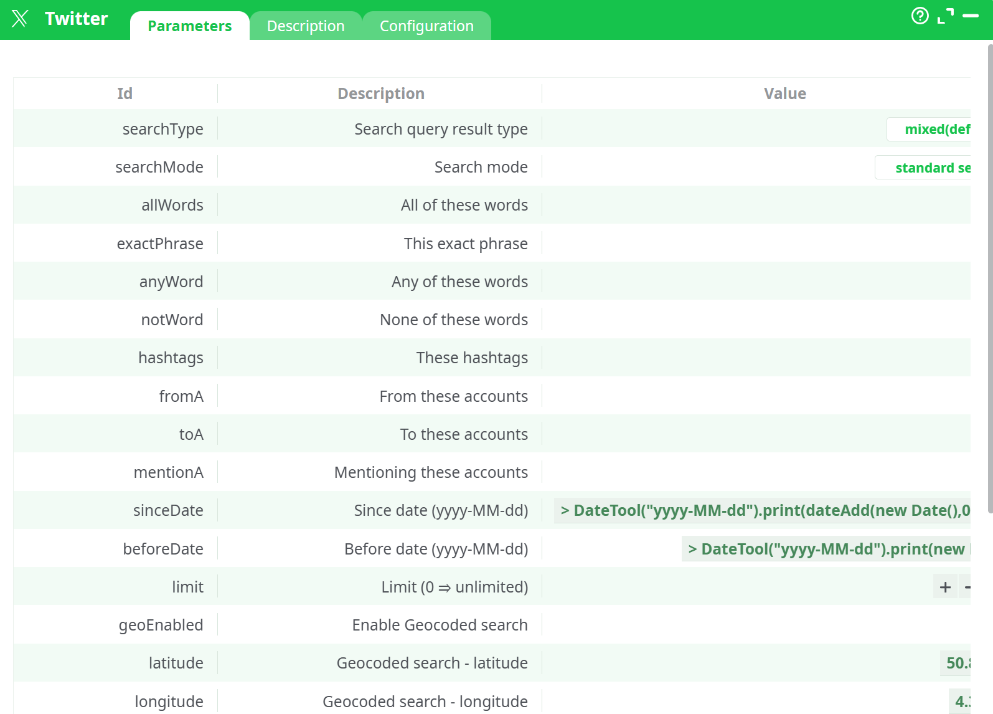Click 'None of these words' description
The width and height of the screenshot is (993, 714).
[454, 320]
